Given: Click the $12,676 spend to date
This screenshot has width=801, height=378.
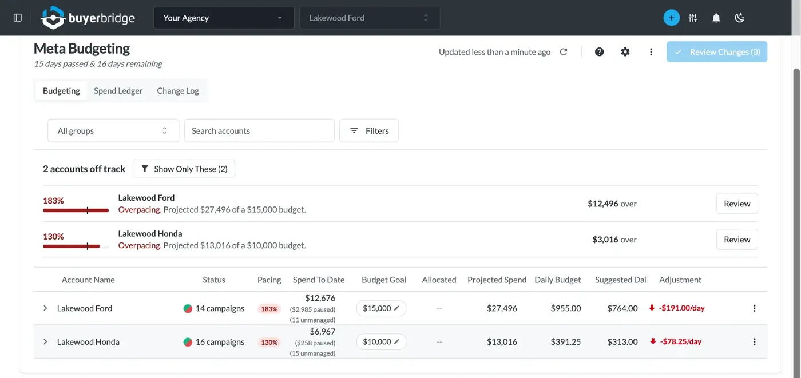Looking at the screenshot, I should (320, 298).
